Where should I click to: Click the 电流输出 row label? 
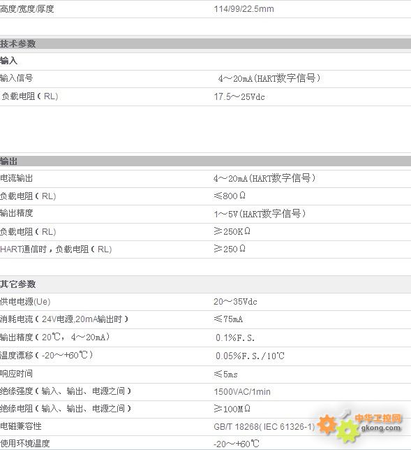(16, 178)
